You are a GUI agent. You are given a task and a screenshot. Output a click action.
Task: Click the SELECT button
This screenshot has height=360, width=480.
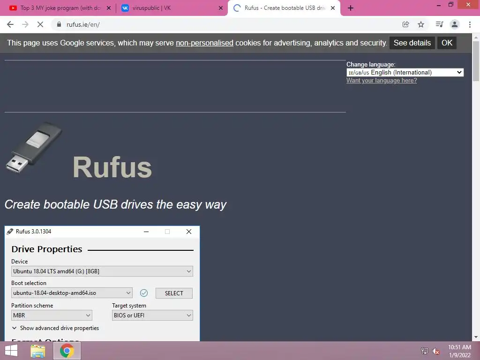click(x=174, y=293)
